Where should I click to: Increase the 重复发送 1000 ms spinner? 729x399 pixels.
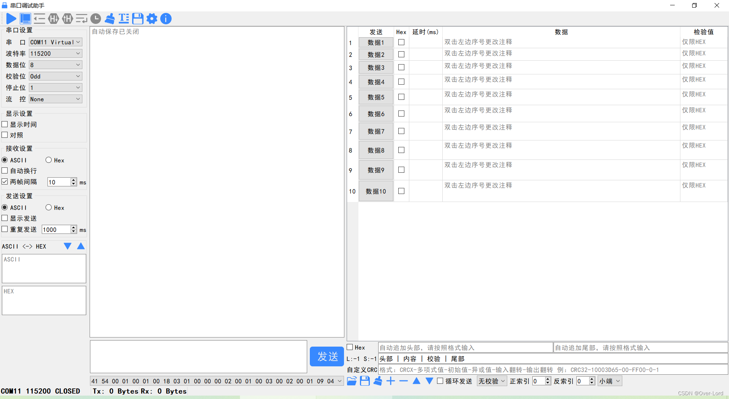[x=74, y=227]
